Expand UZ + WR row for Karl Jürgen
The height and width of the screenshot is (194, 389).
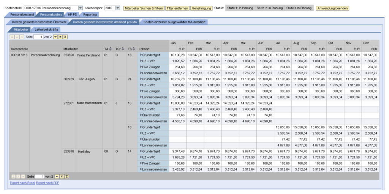(x=141, y=85)
